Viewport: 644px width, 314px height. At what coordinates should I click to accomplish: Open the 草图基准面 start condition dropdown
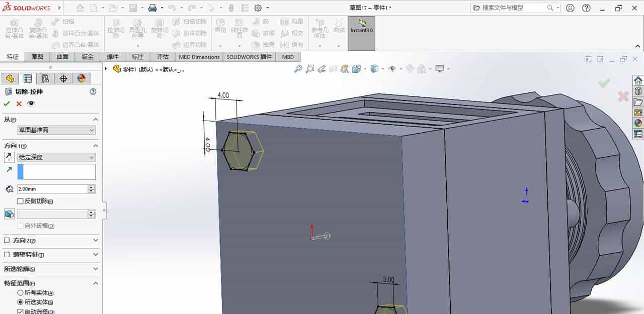click(x=56, y=130)
